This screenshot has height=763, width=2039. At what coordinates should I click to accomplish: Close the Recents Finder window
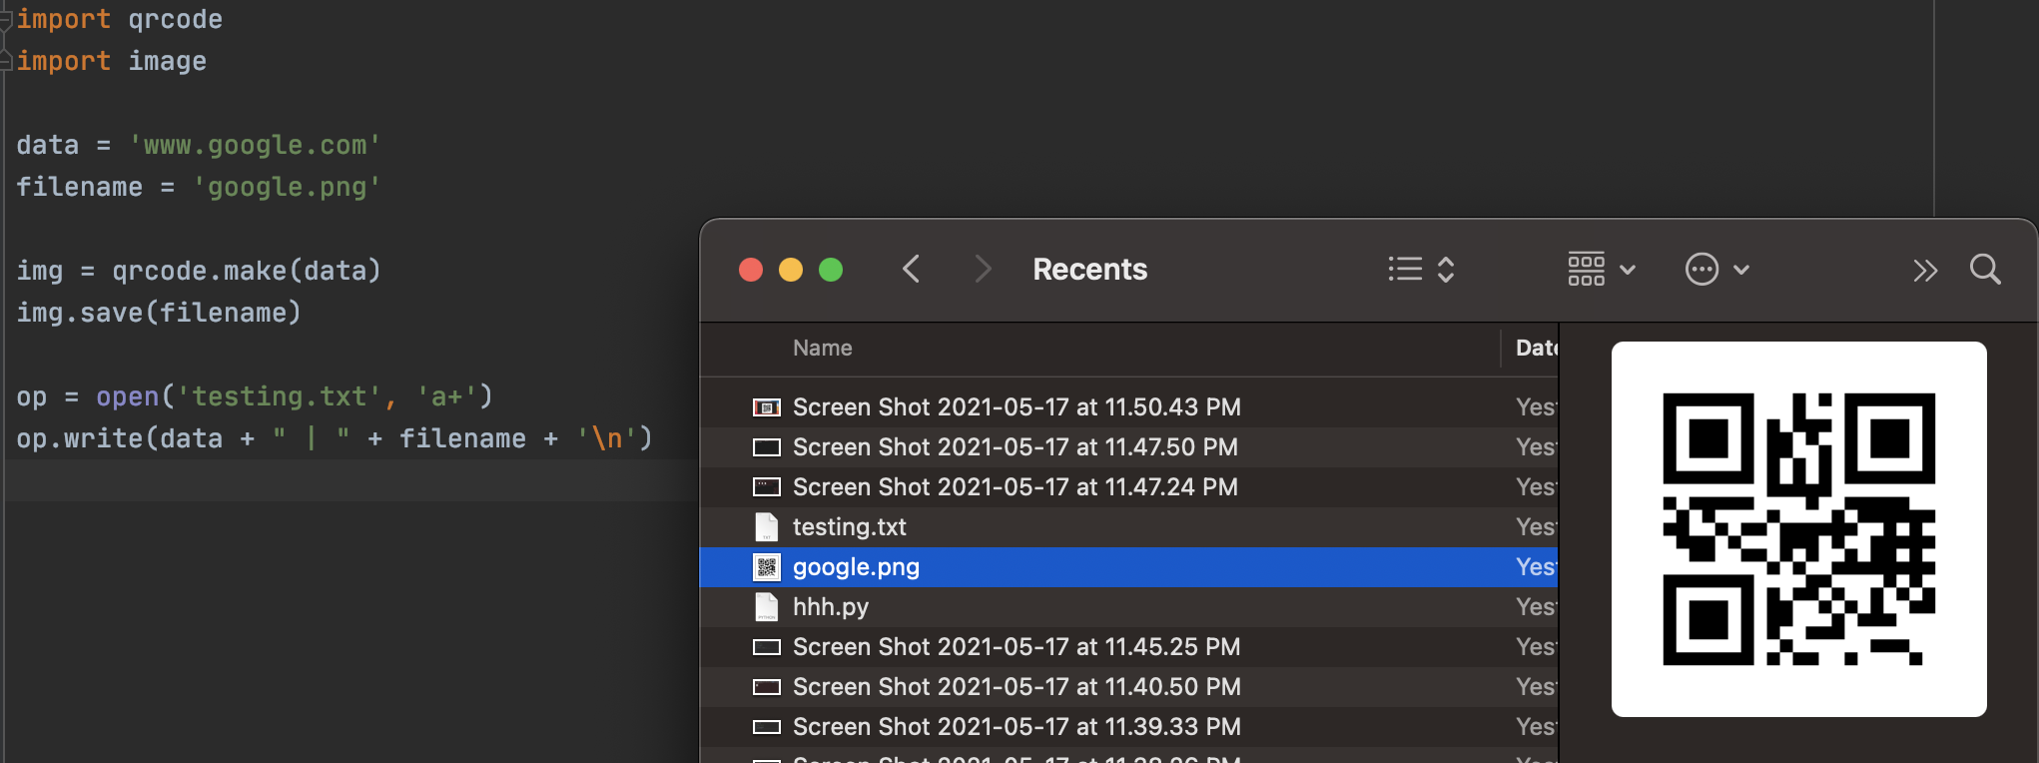(751, 270)
